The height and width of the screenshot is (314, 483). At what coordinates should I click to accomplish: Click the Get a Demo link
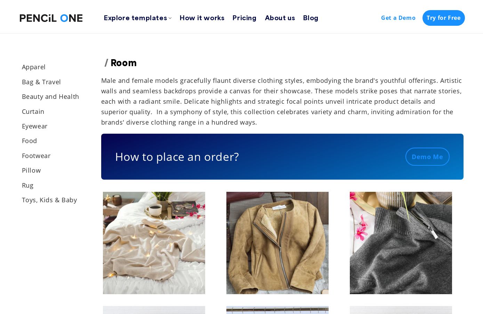coord(398,18)
